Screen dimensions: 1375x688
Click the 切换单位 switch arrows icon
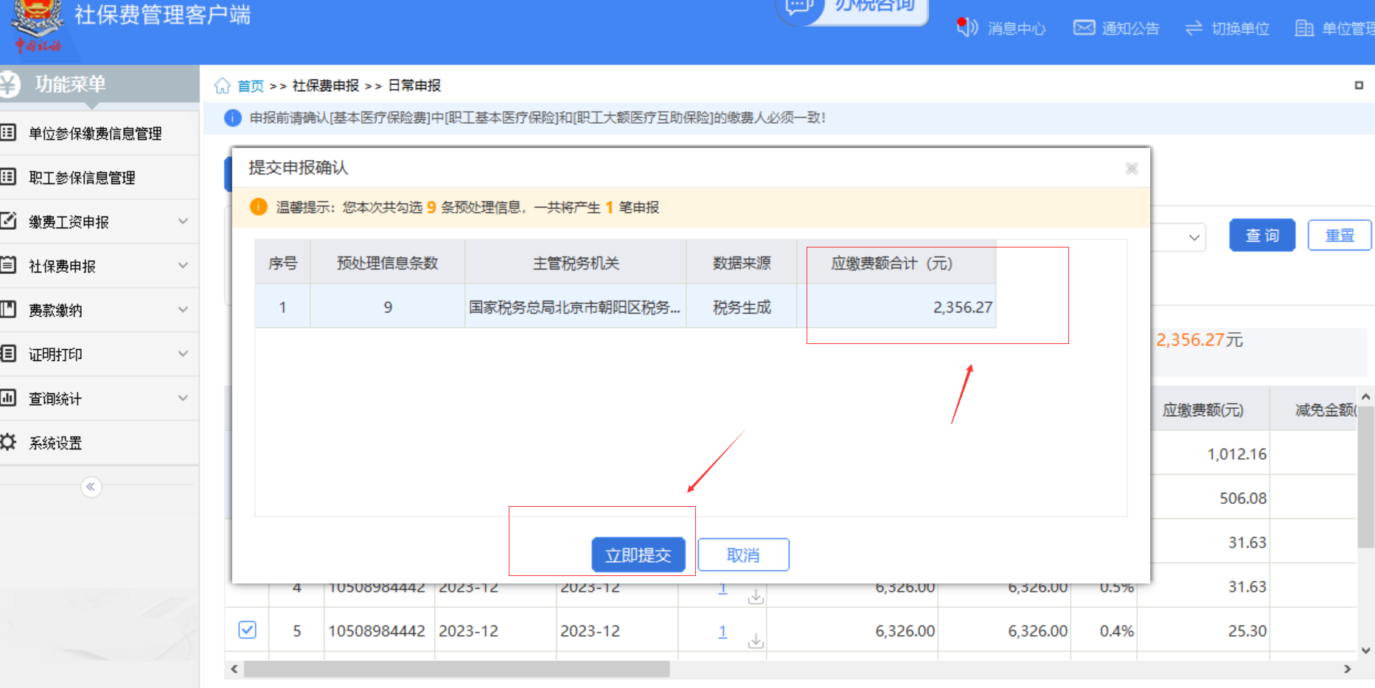(1194, 28)
